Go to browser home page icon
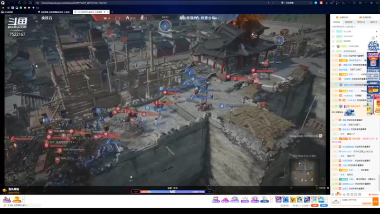 25,3
